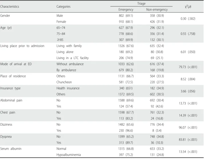204x159 pixels.
Task: Click value '602 (30.5)'
Action: 157,94
